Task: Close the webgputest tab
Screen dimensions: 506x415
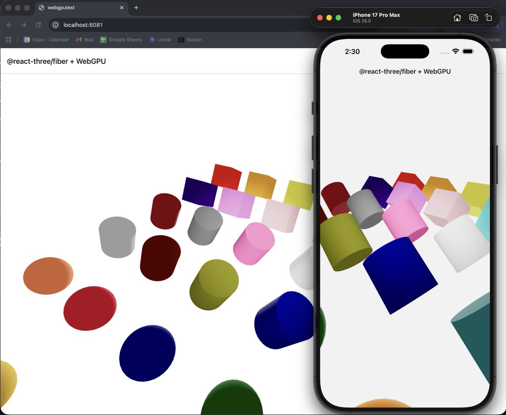Action: click(122, 8)
